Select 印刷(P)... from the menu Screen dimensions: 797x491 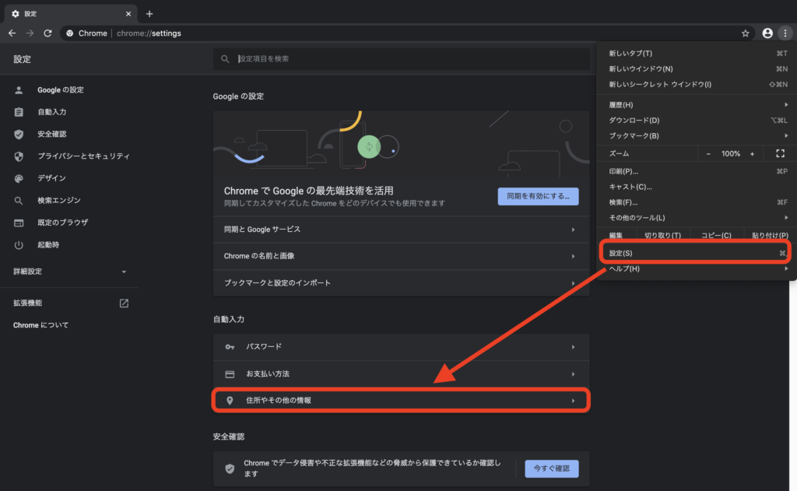click(697, 171)
